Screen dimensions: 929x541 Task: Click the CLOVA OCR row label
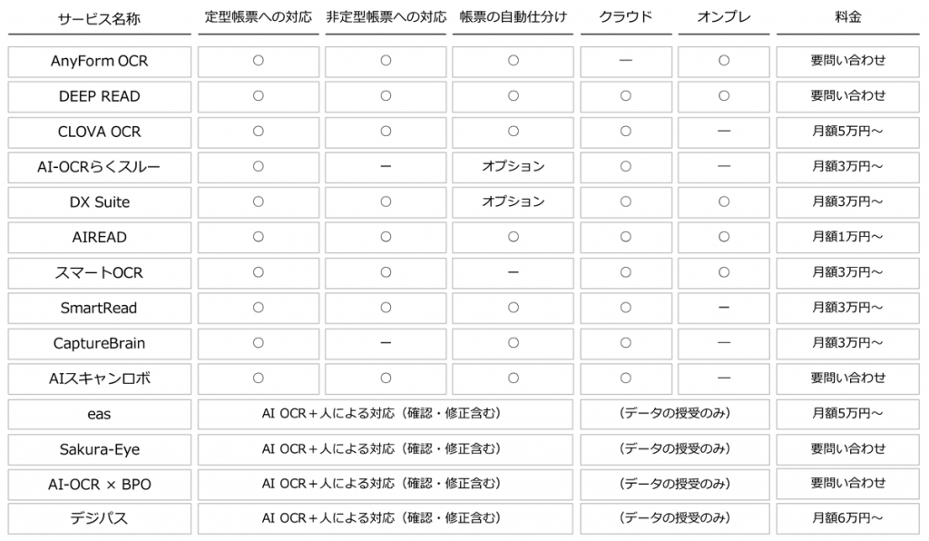point(100,133)
